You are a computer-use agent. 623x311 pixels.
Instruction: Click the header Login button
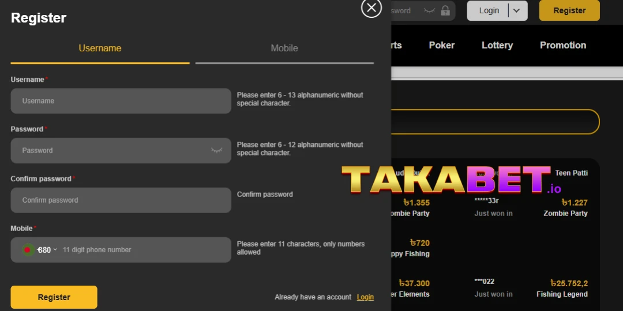click(489, 11)
